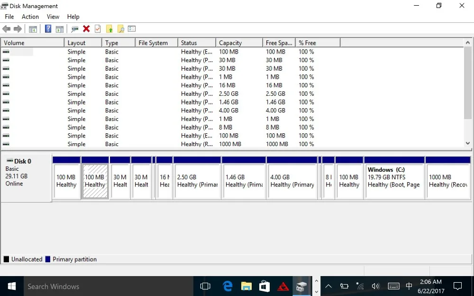The height and width of the screenshot is (296, 474).
Task: Click the checklist settings toolbar icon
Action: click(131, 29)
